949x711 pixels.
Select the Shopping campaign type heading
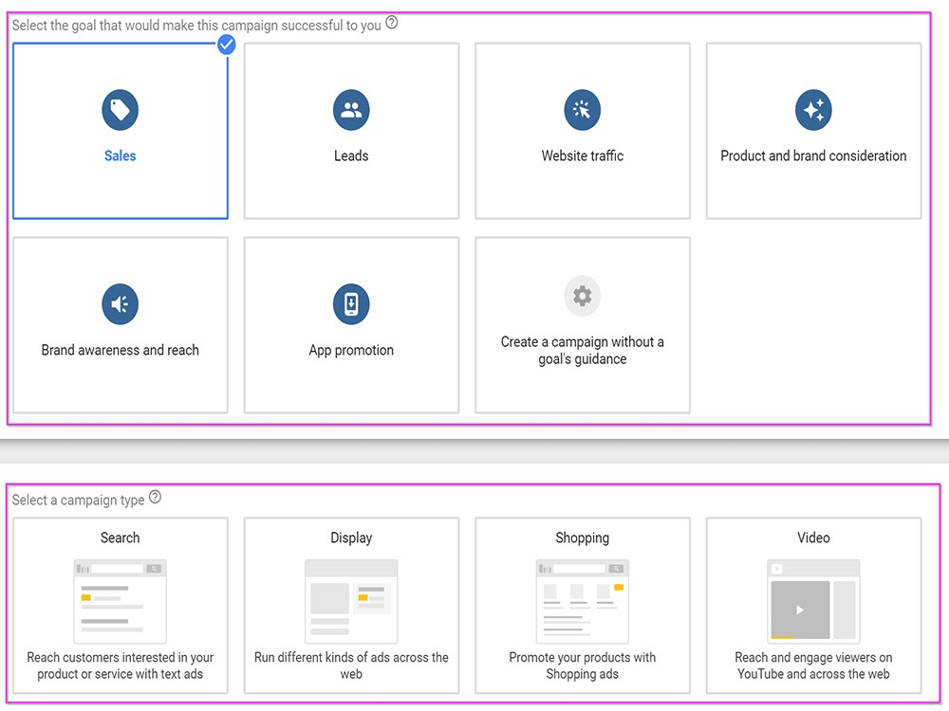coord(583,538)
